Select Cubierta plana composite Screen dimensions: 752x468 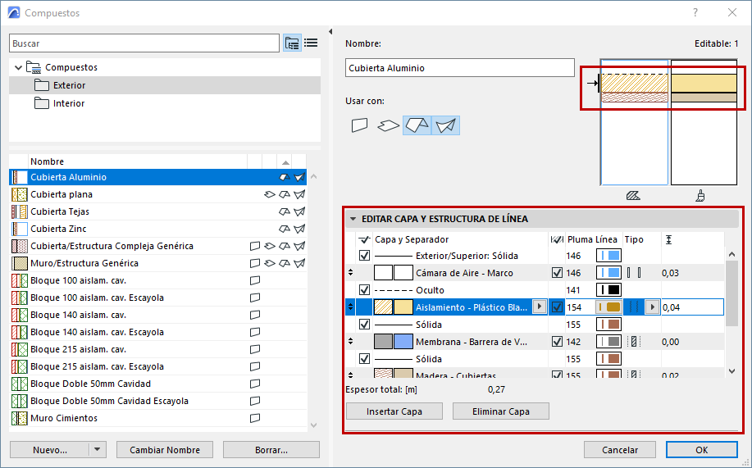157,194
